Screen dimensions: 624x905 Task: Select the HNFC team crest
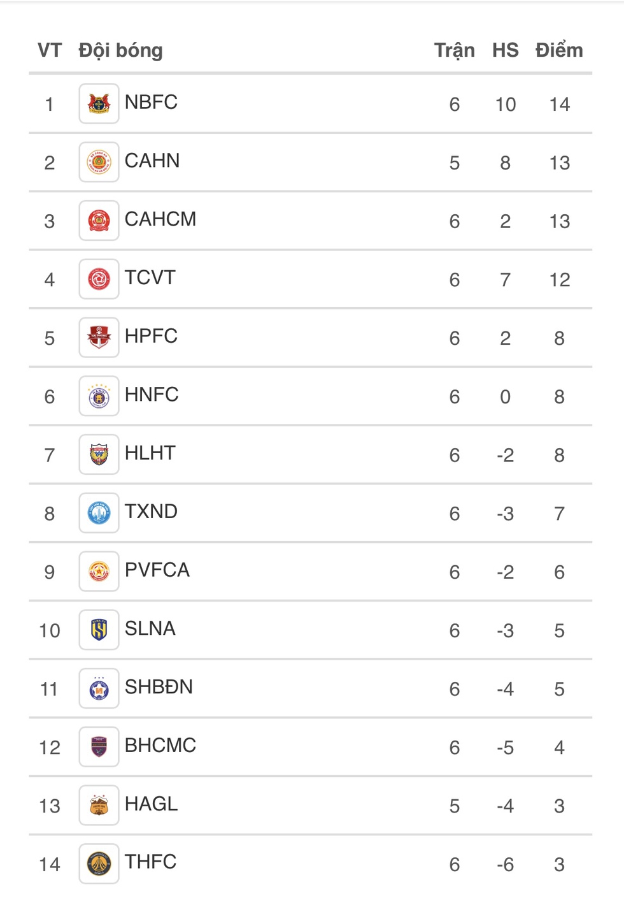(x=99, y=396)
